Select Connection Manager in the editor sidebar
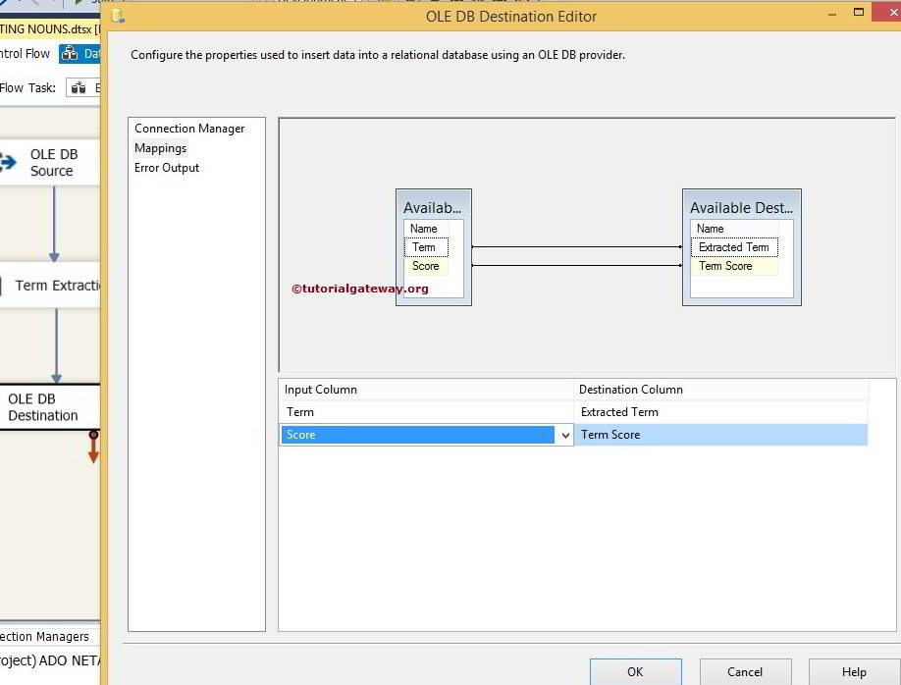Screen dimensions: 901x685 pyautogui.click(x=189, y=128)
